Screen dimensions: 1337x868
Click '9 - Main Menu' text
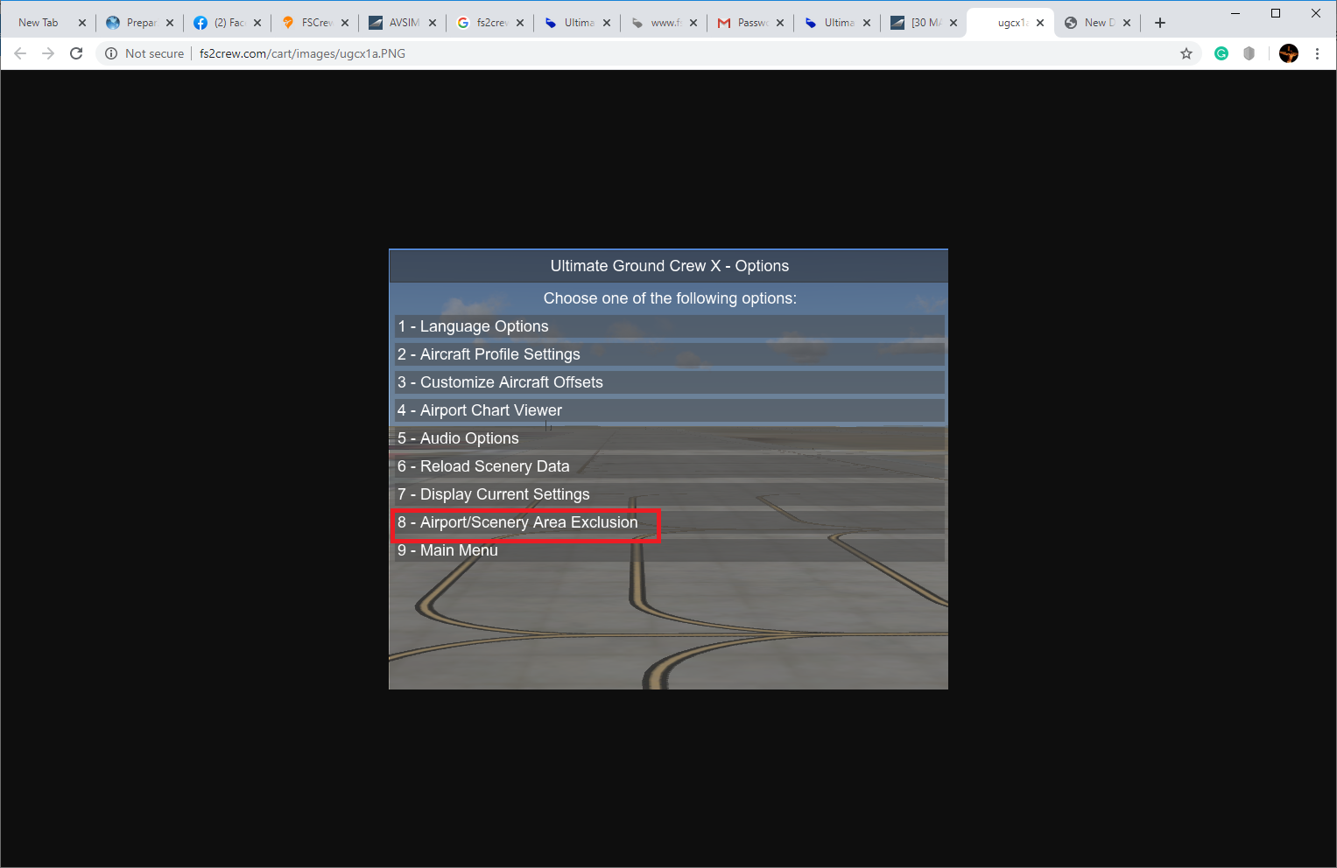(x=447, y=550)
